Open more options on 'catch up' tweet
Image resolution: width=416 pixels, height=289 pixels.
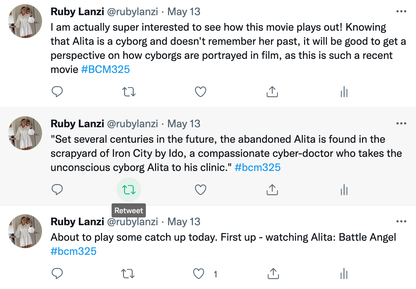click(x=401, y=222)
